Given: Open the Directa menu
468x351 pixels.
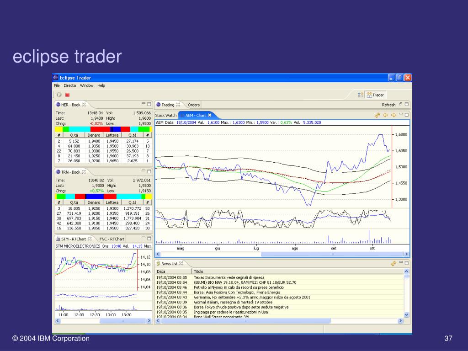Looking at the screenshot, I should pos(69,85).
